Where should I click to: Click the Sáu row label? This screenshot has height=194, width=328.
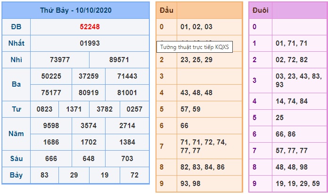pyautogui.click(x=16, y=159)
